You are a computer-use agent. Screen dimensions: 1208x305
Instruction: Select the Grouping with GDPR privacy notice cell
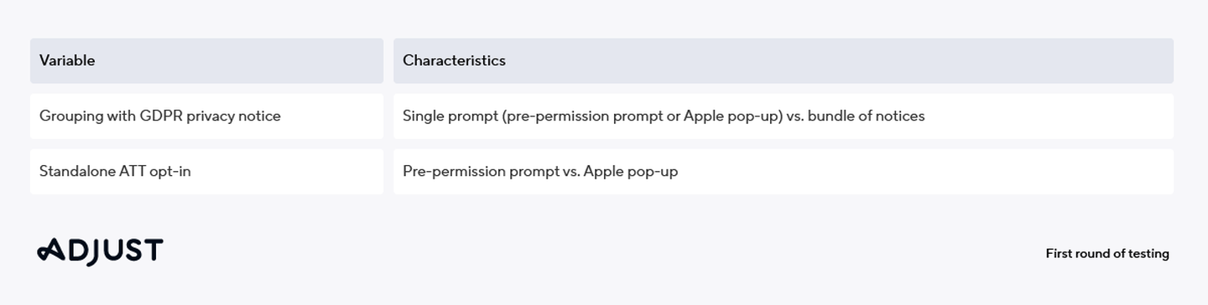(x=206, y=116)
